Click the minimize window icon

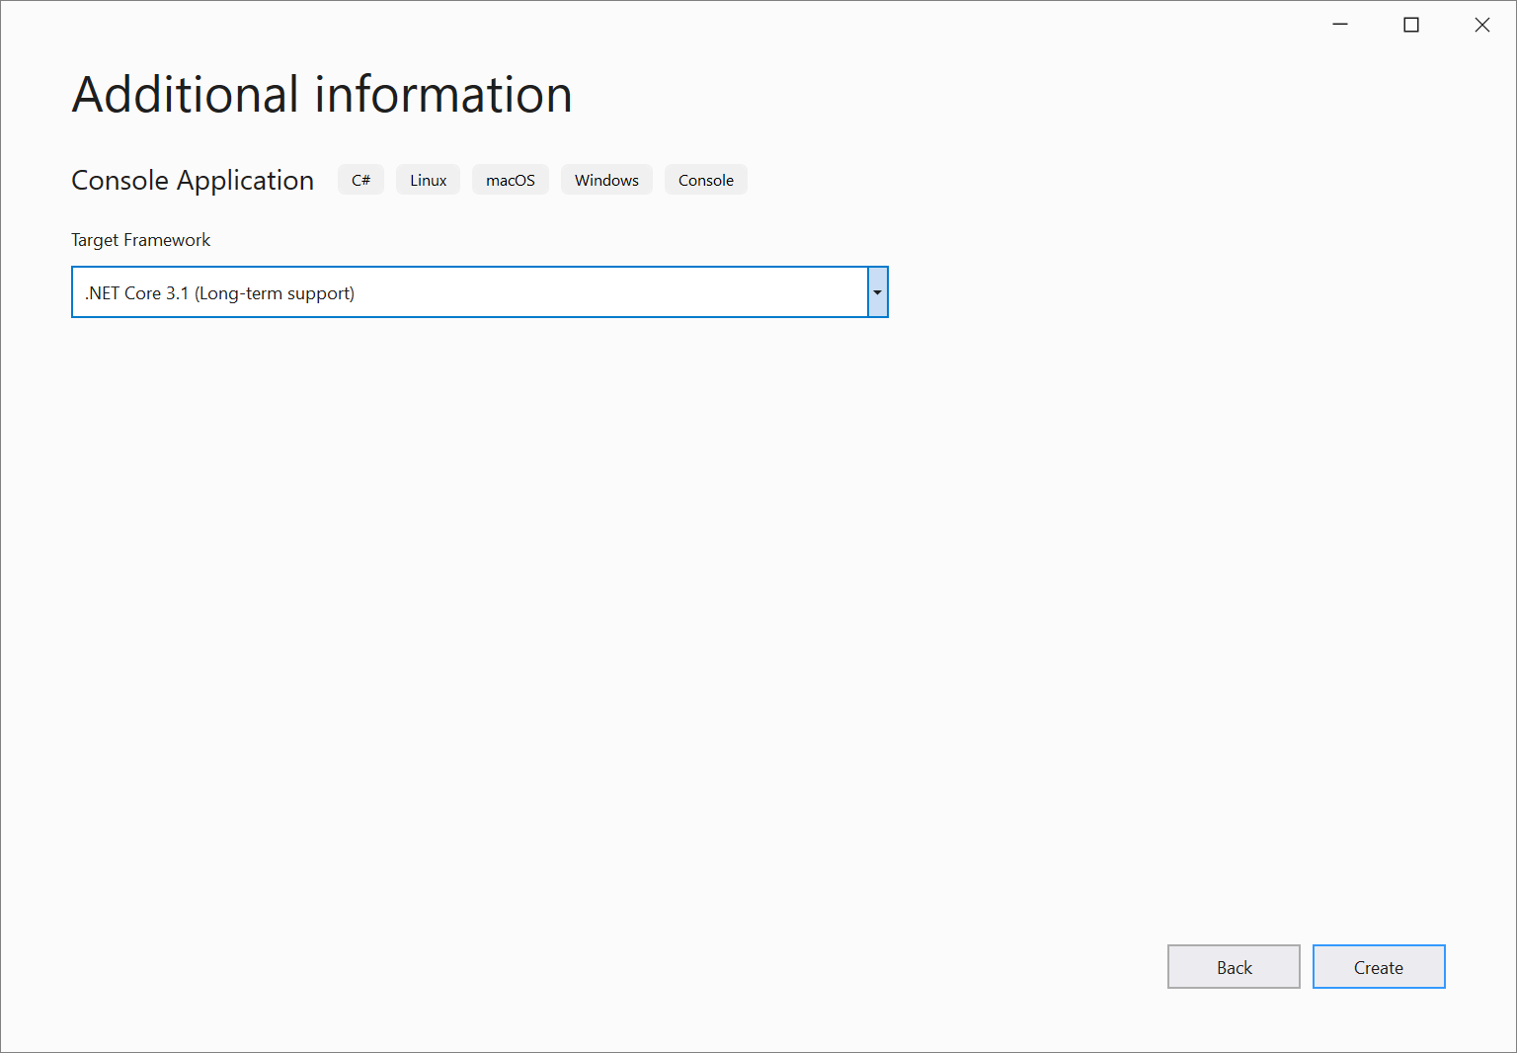(1339, 24)
